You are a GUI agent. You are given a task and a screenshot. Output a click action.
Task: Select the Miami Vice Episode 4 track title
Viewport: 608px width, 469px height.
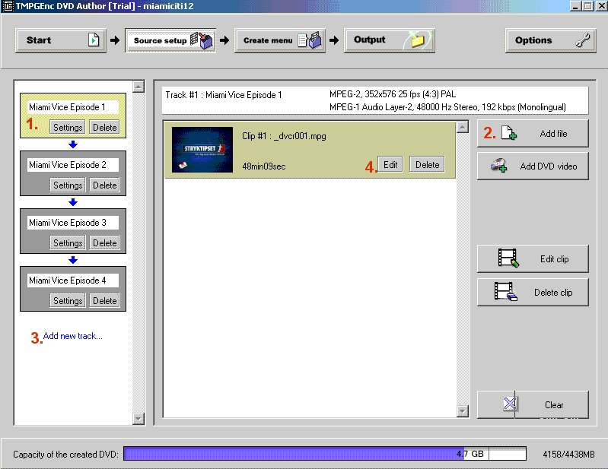click(x=73, y=280)
